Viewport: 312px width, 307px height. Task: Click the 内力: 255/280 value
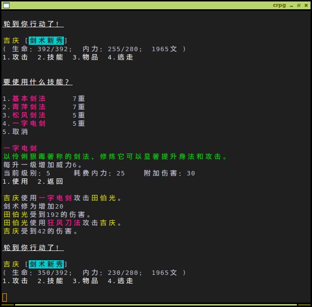pos(112,49)
